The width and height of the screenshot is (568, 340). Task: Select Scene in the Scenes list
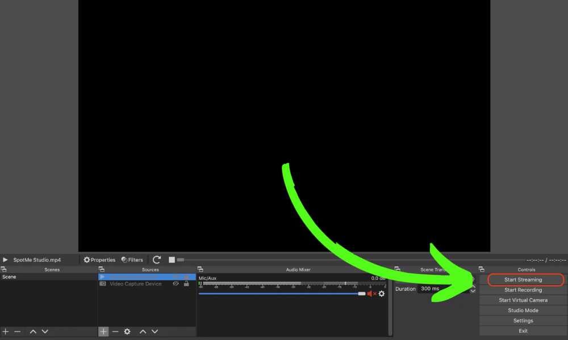(x=10, y=277)
